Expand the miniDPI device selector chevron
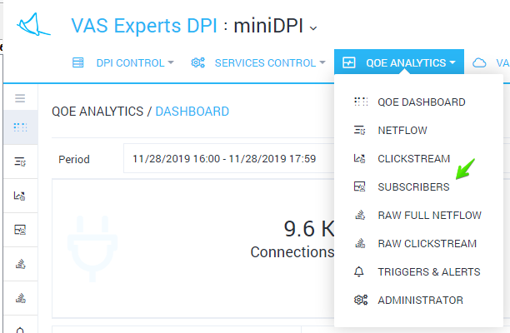Viewport: 510px width, 333px height. (313, 27)
